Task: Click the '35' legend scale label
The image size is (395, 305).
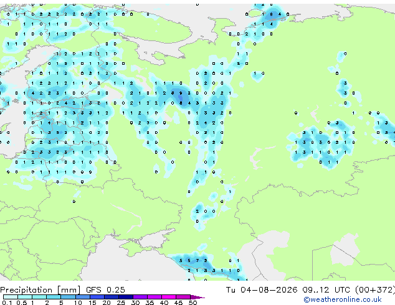Action: pos(150,303)
